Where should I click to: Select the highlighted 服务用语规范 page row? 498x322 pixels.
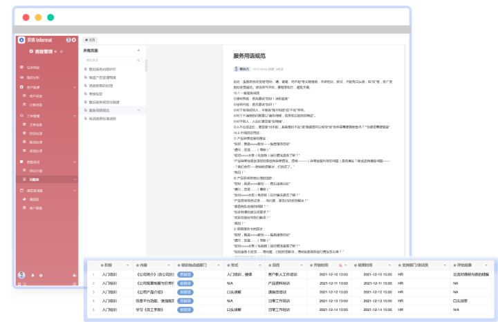(x=113, y=110)
